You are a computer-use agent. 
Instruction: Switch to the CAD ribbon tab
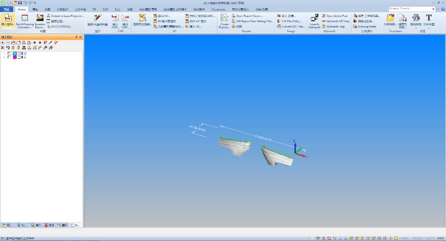[x=105, y=9]
